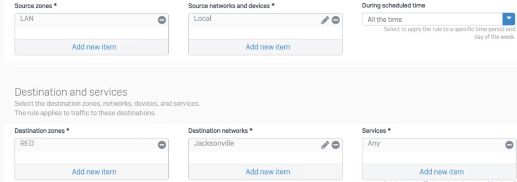
Task: Edit the Local source network entry
Action: click(325, 20)
